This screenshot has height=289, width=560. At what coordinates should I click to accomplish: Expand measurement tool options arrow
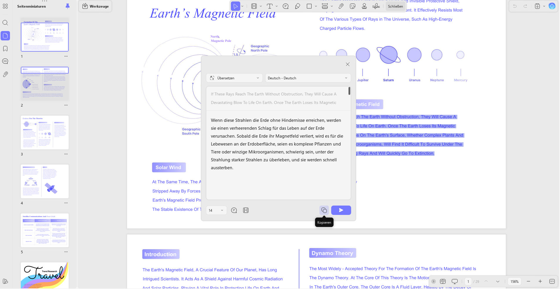point(331,6)
